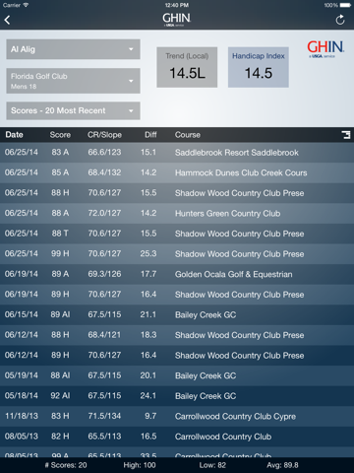
Task: Select Hammock Dunes Club Creek Cours row
Action: (x=177, y=172)
